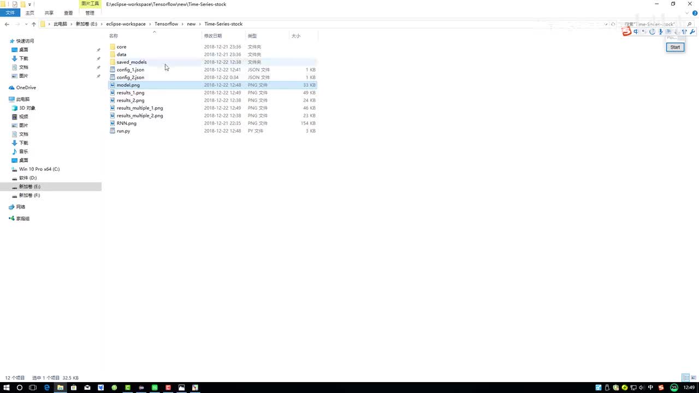The width and height of the screenshot is (699, 393).
Task: Click the Sogou microphone voice input icon
Action: (660, 32)
